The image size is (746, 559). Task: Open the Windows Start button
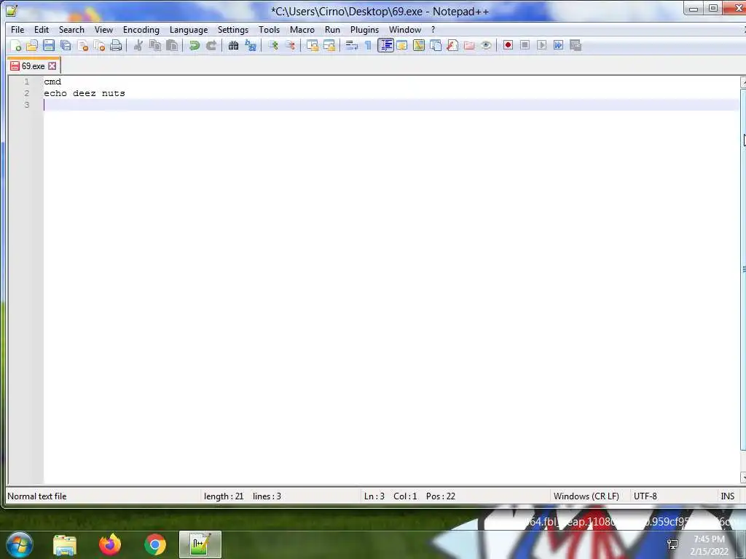tap(19, 544)
